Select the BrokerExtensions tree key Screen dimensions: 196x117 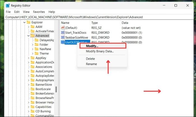(45, 93)
